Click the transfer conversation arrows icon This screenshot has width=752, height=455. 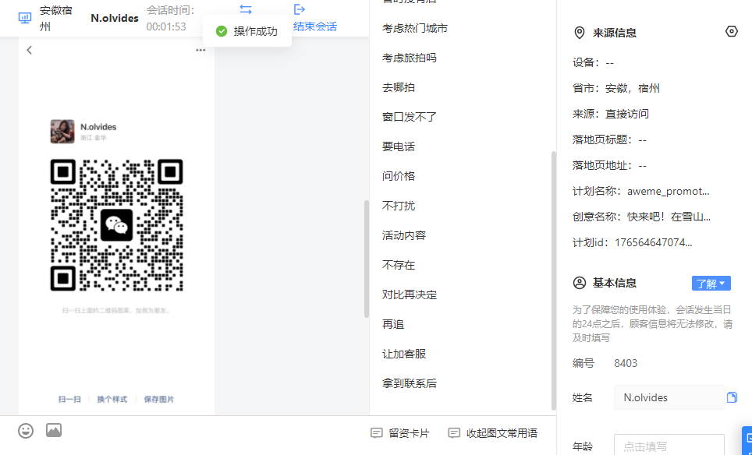[246, 9]
